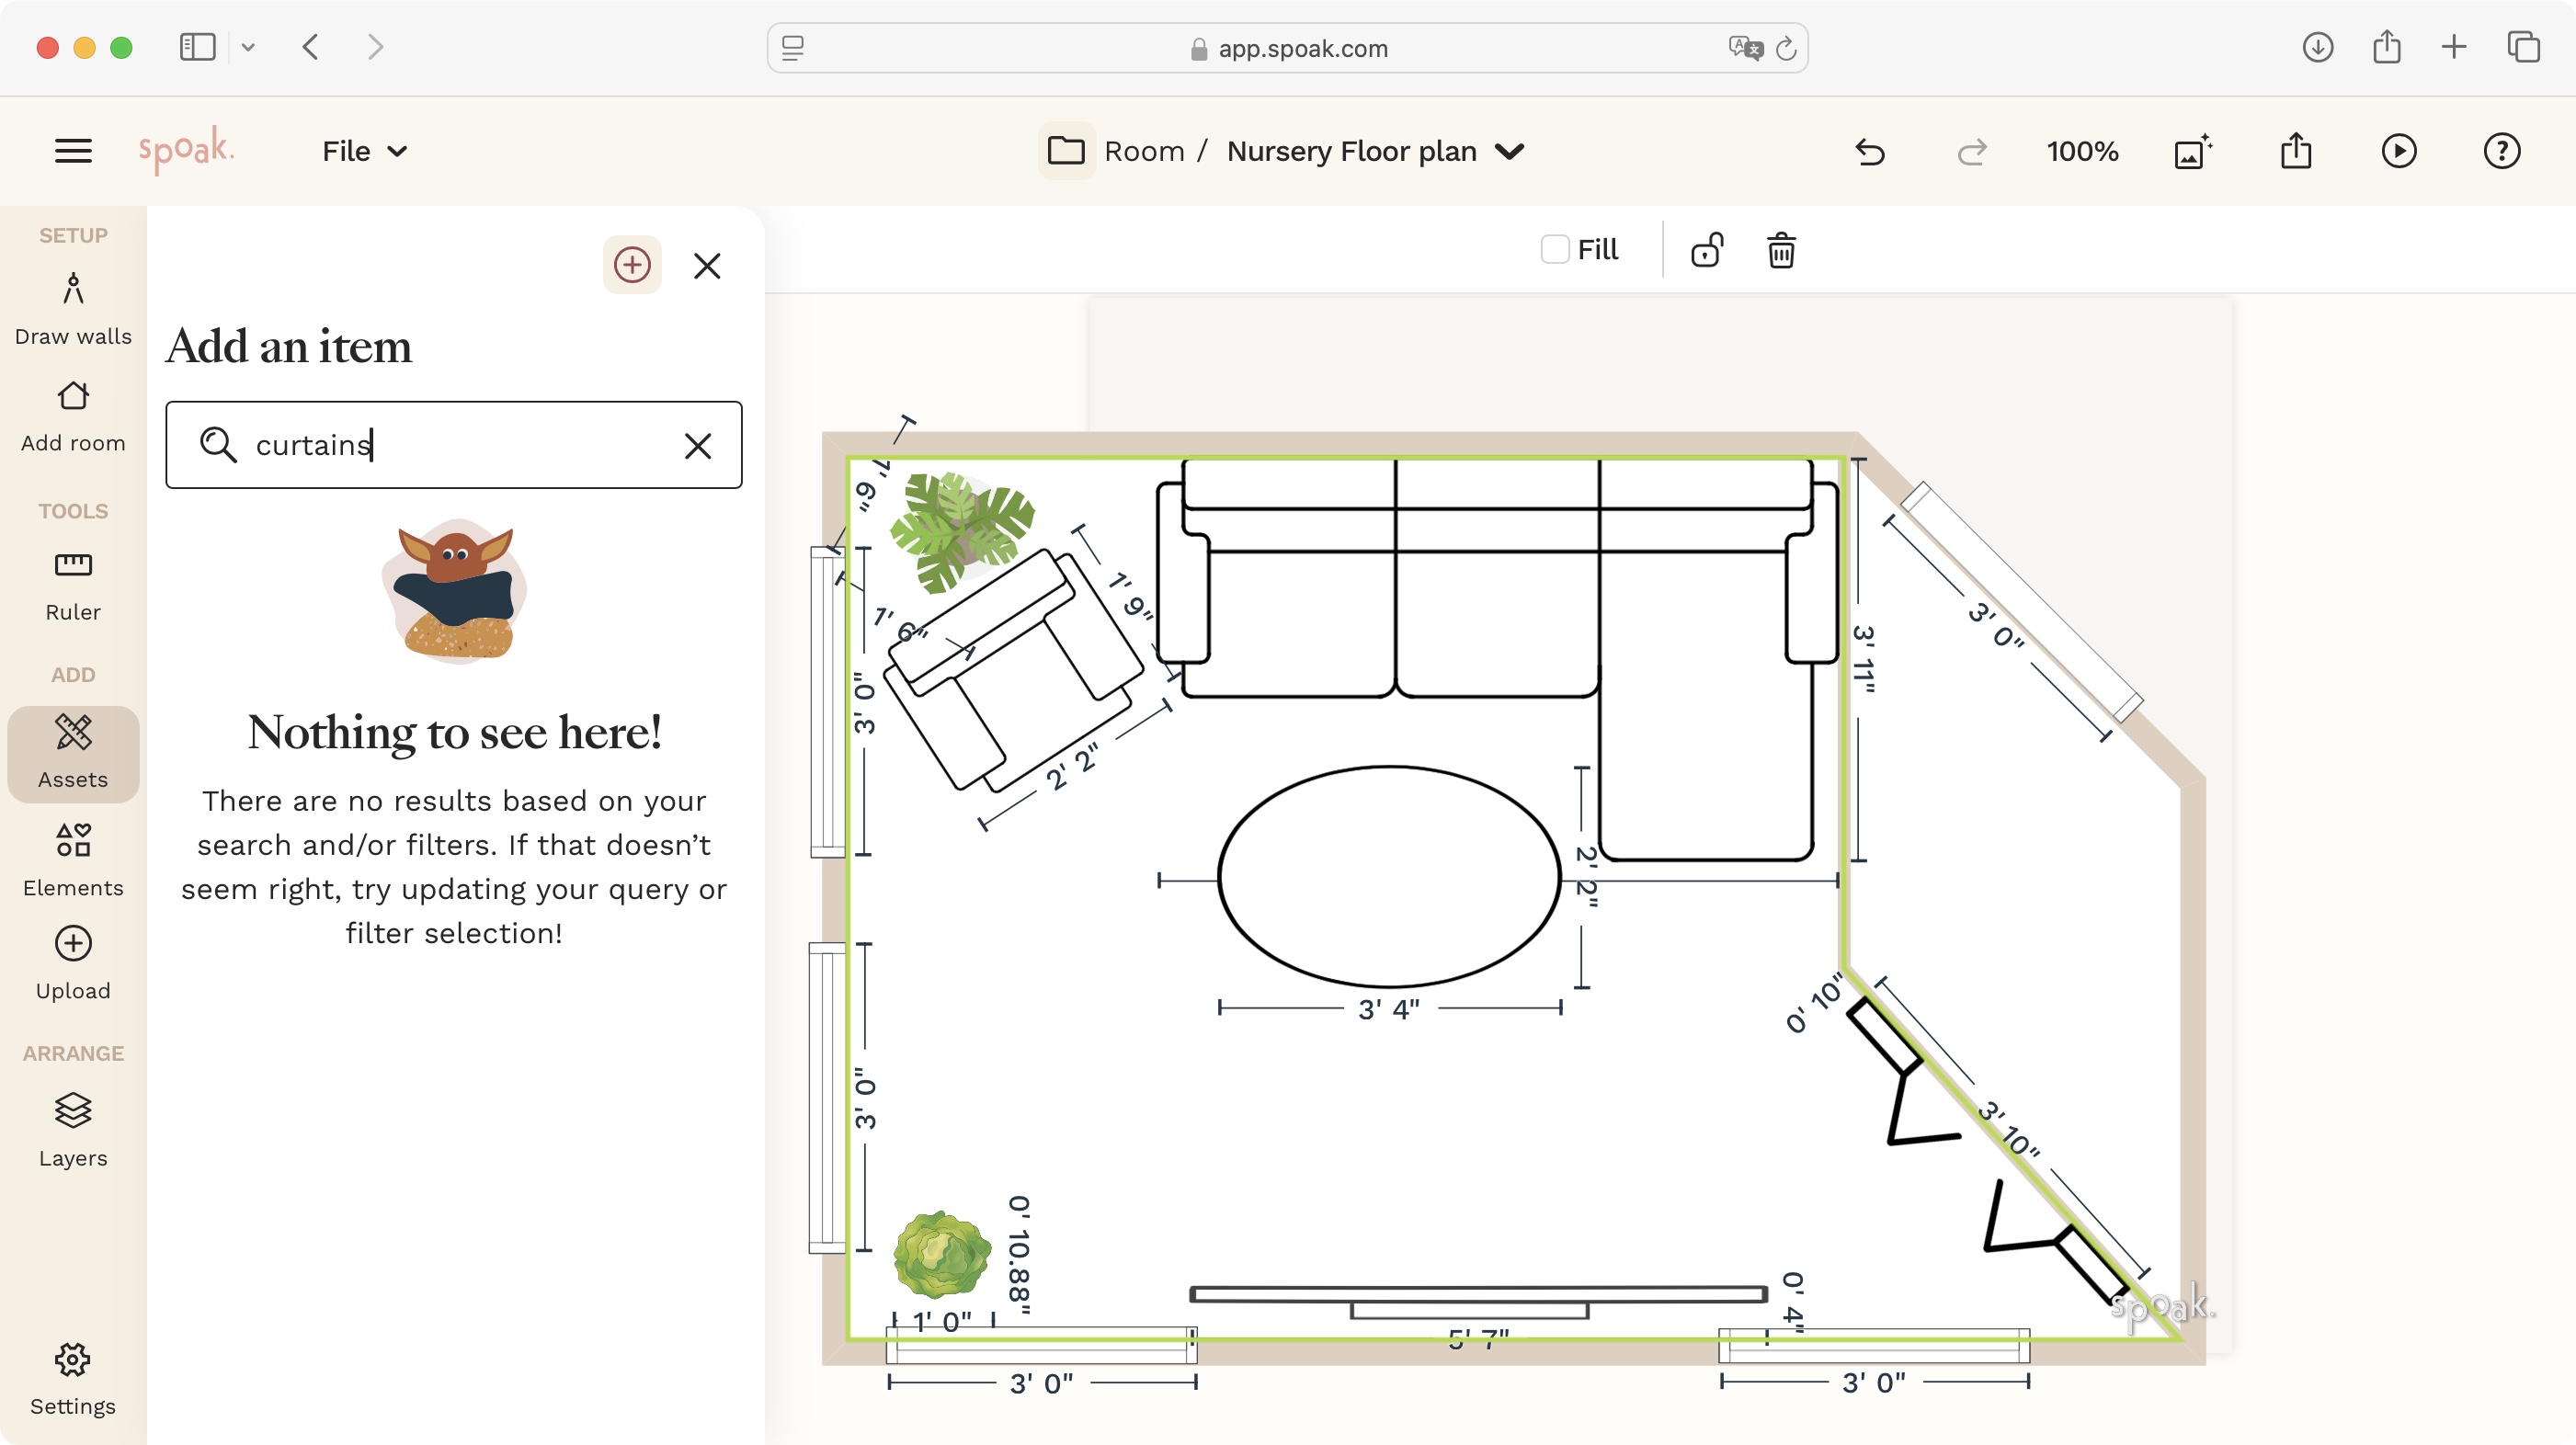The width and height of the screenshot is (2576, 1445).
Task: Open the tab group chevron in Safari
Action: click(249, 47)
